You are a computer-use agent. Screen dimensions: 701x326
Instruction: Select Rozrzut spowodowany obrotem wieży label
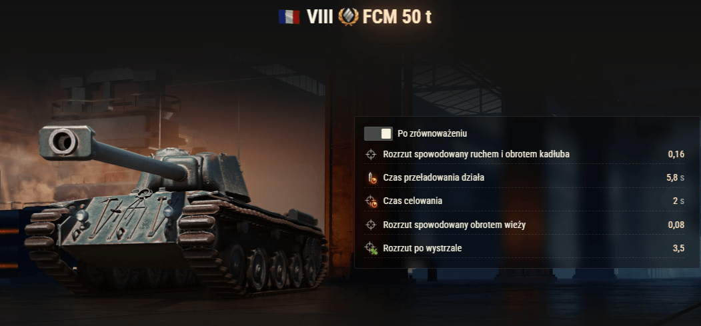pos(454,225)
